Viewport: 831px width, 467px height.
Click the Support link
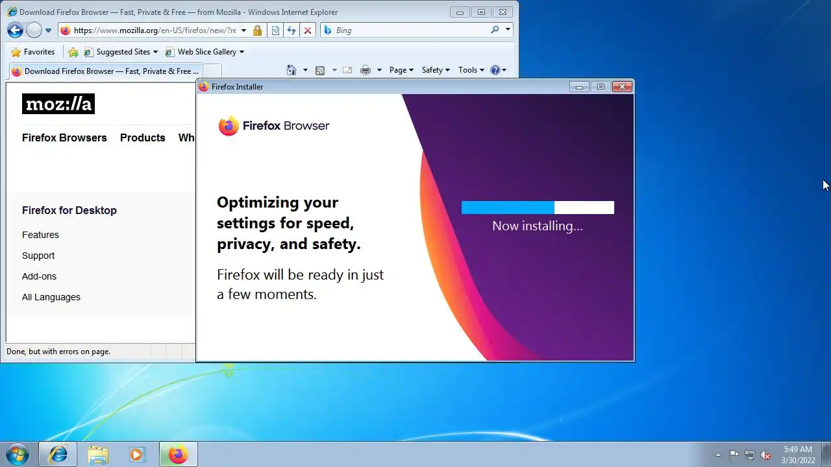click(38, 256)
